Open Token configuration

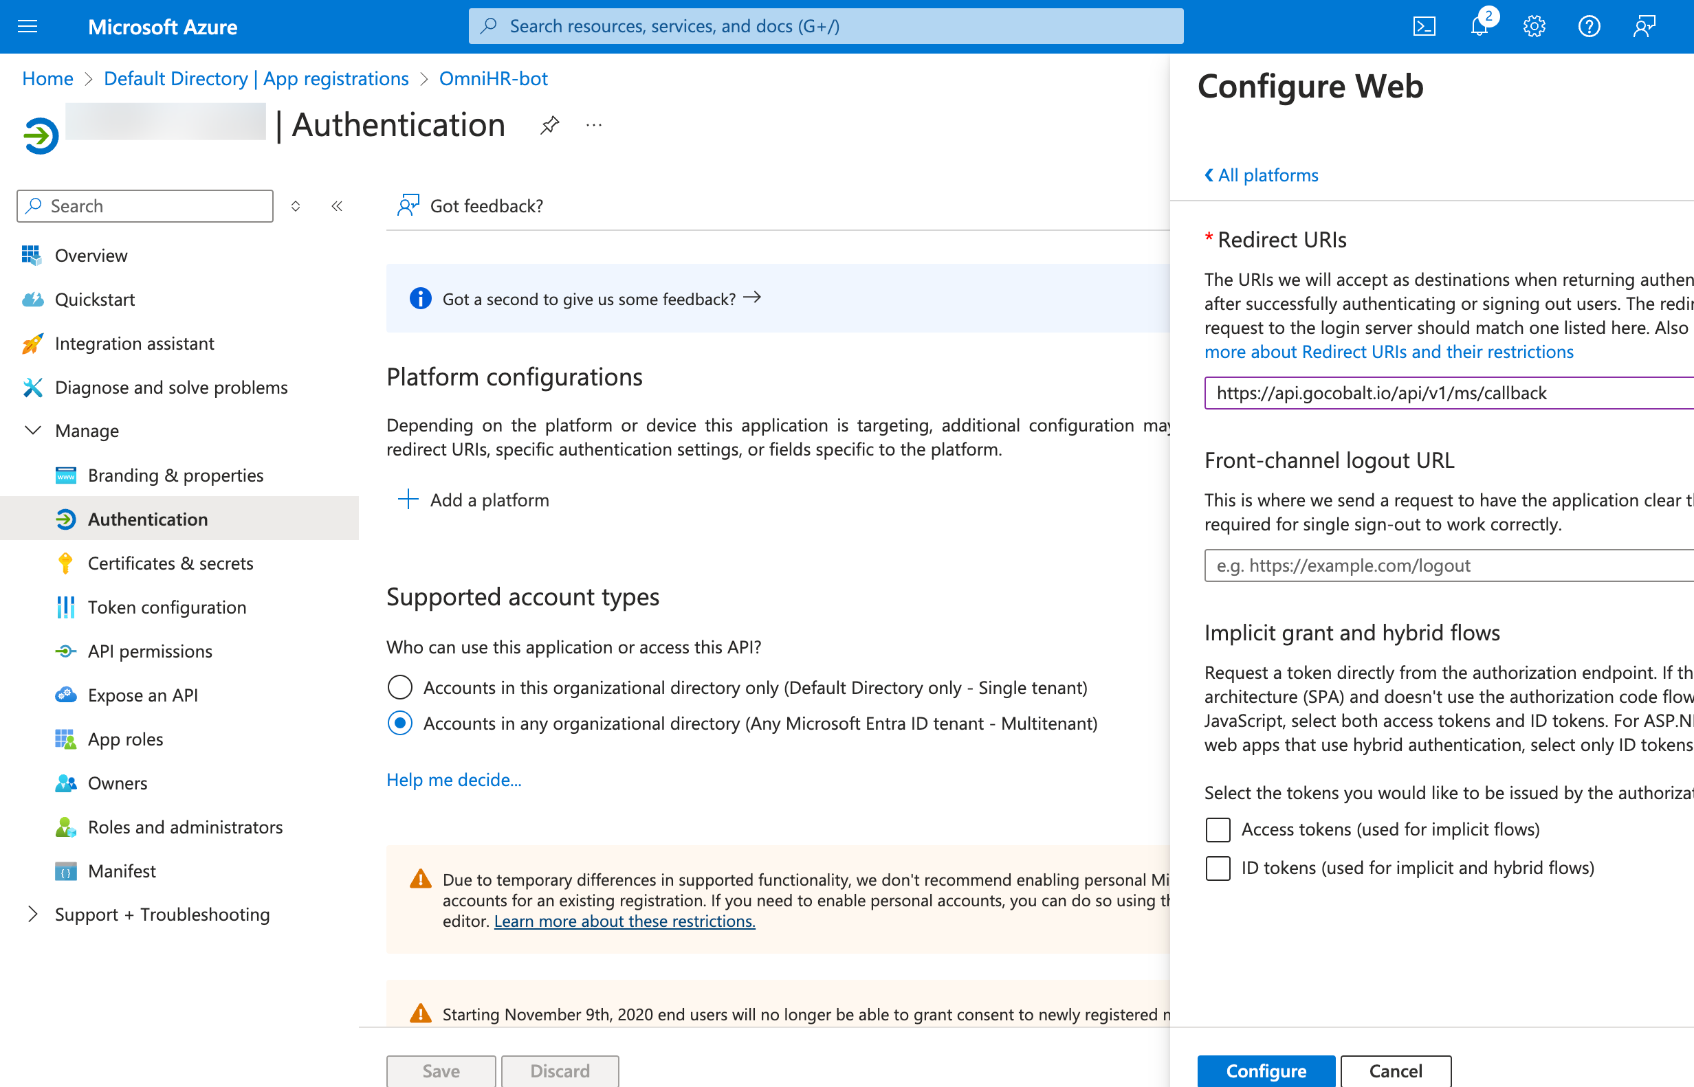(166, 607)
